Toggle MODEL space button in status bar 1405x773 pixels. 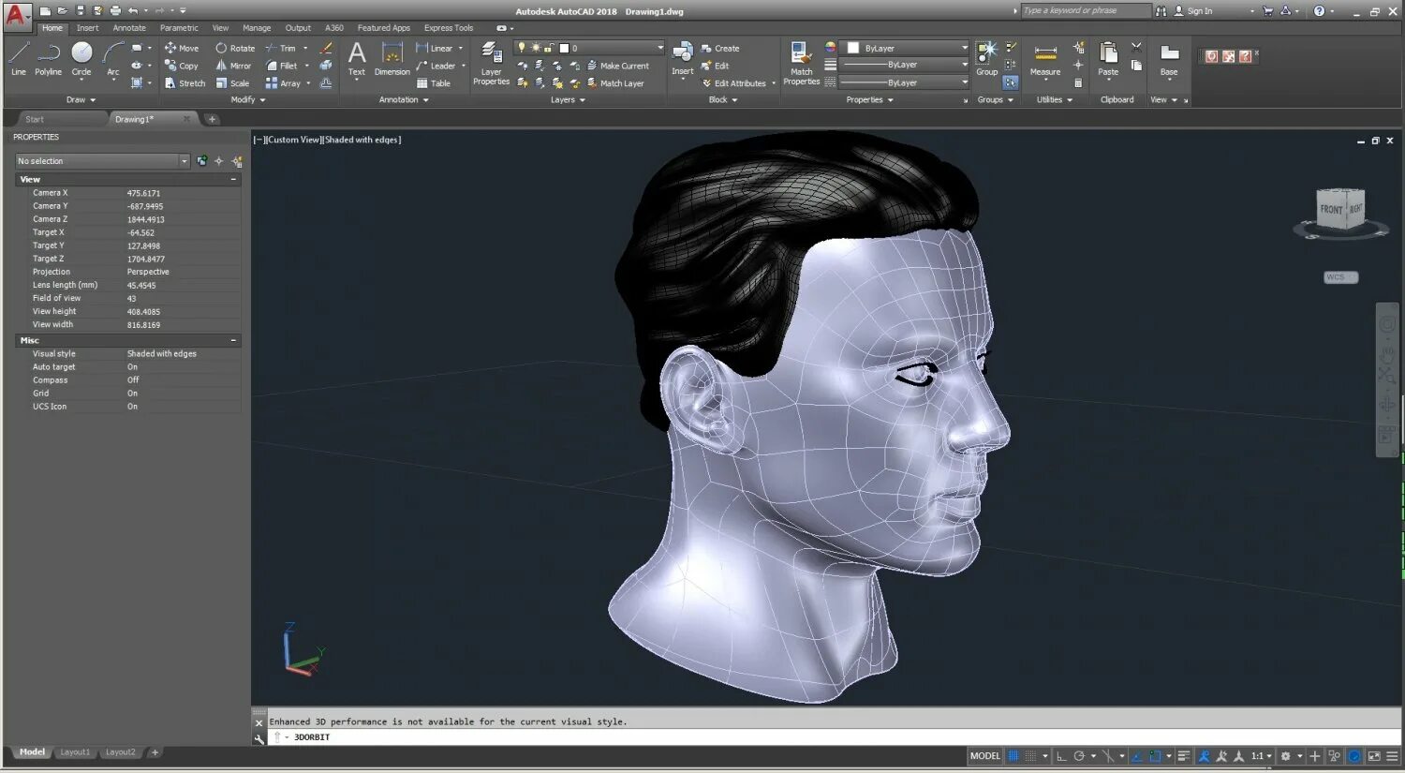984,756
